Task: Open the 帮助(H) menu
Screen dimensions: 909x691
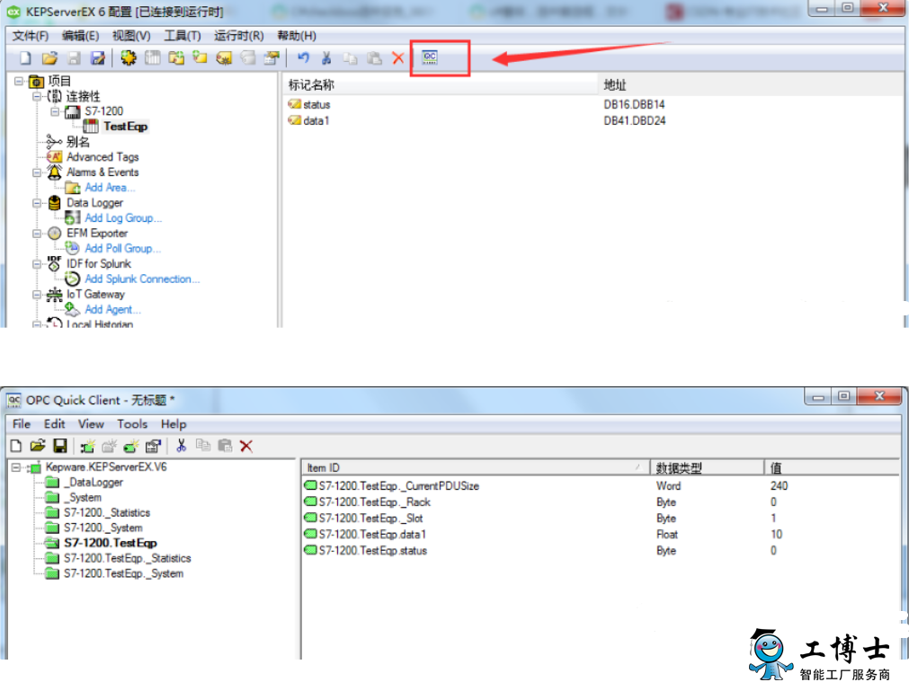Action: (297, 36)
